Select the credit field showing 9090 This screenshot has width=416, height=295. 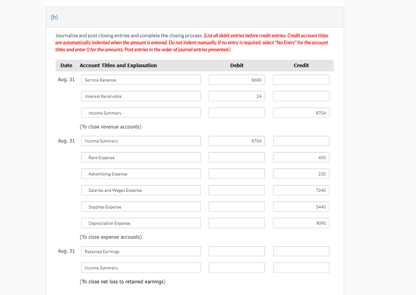point(301,223)
